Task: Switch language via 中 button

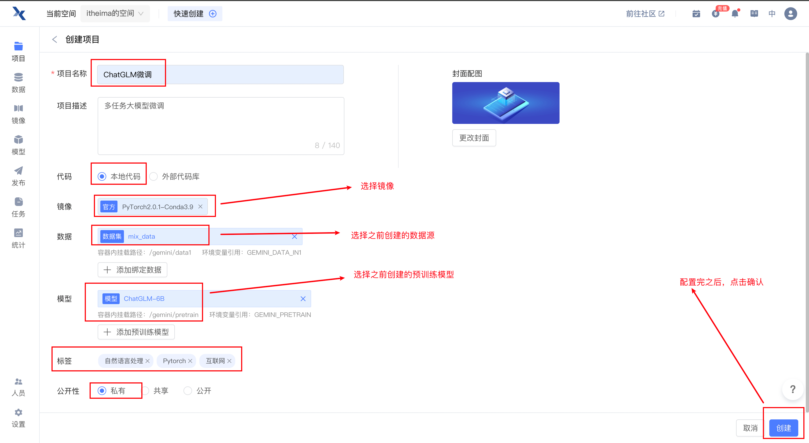Action: 772,14
